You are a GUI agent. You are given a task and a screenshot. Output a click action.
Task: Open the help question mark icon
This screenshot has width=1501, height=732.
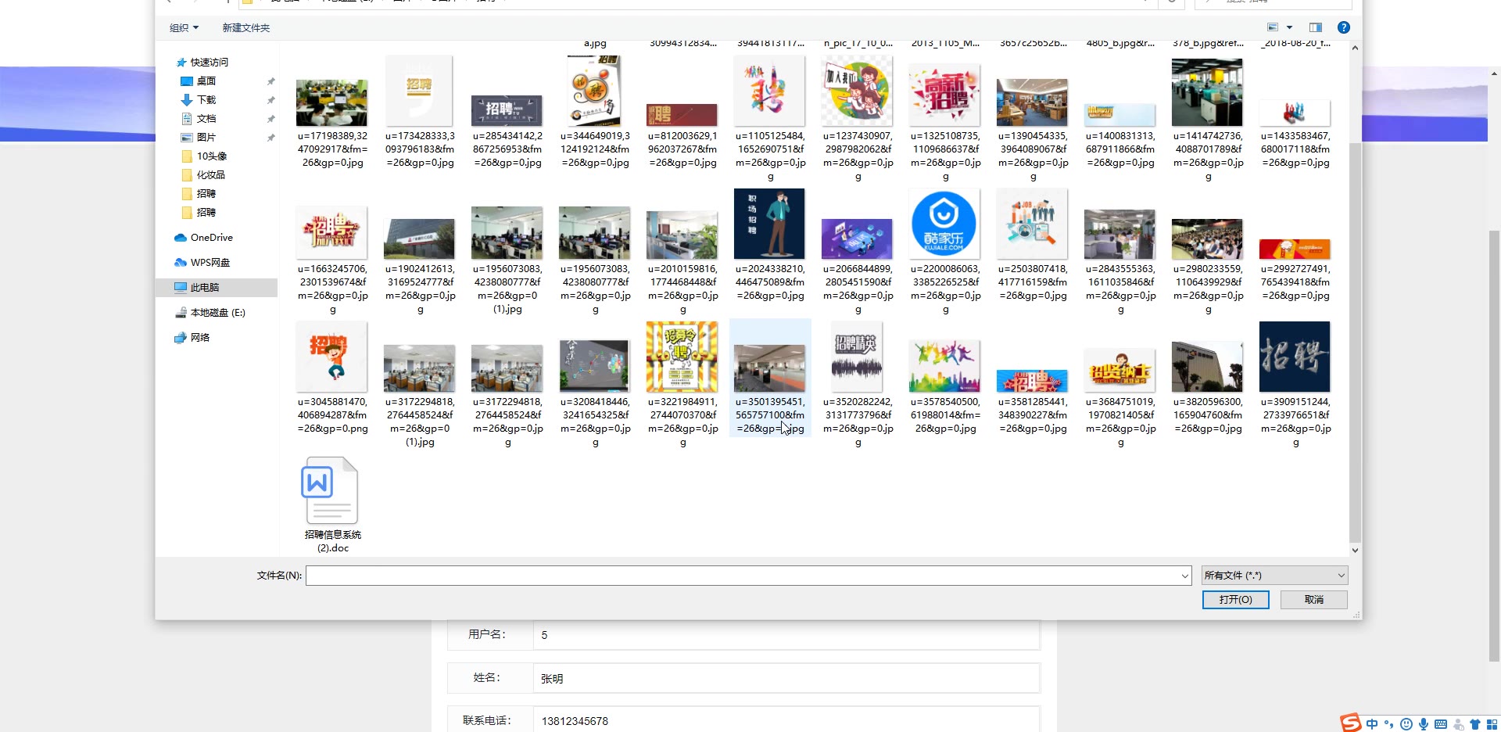pos(1343,27)
